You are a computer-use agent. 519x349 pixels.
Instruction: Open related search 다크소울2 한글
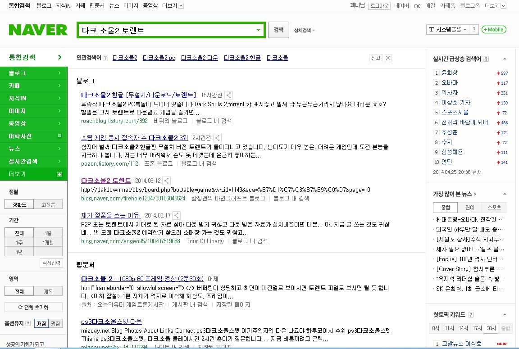pyautogui.click(x=242, y=58)
